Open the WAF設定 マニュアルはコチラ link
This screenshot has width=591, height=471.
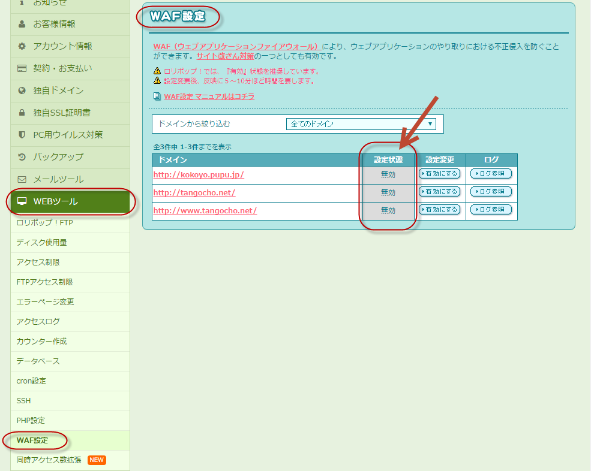click(209, 96)
